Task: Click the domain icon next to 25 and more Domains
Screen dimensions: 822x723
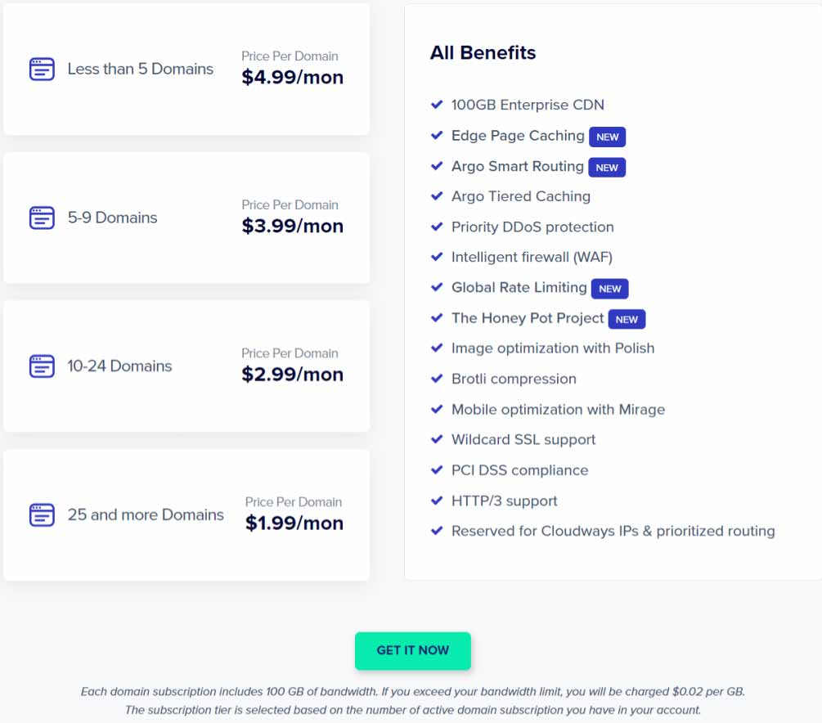Action: (x=42, y=514)
